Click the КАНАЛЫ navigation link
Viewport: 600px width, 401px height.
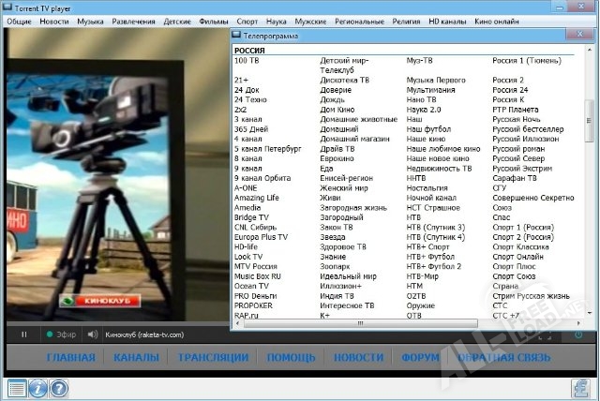[x=136, y=358]
